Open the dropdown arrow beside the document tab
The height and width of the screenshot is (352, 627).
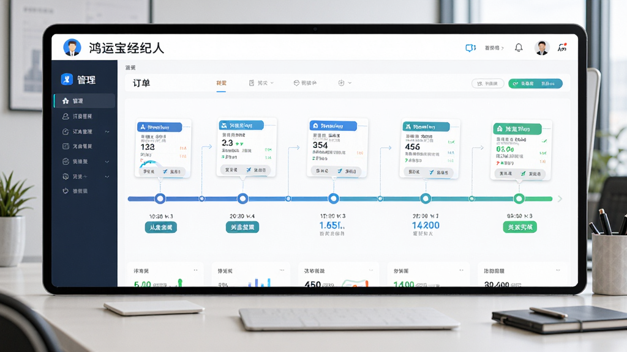[x=272, y=83]
